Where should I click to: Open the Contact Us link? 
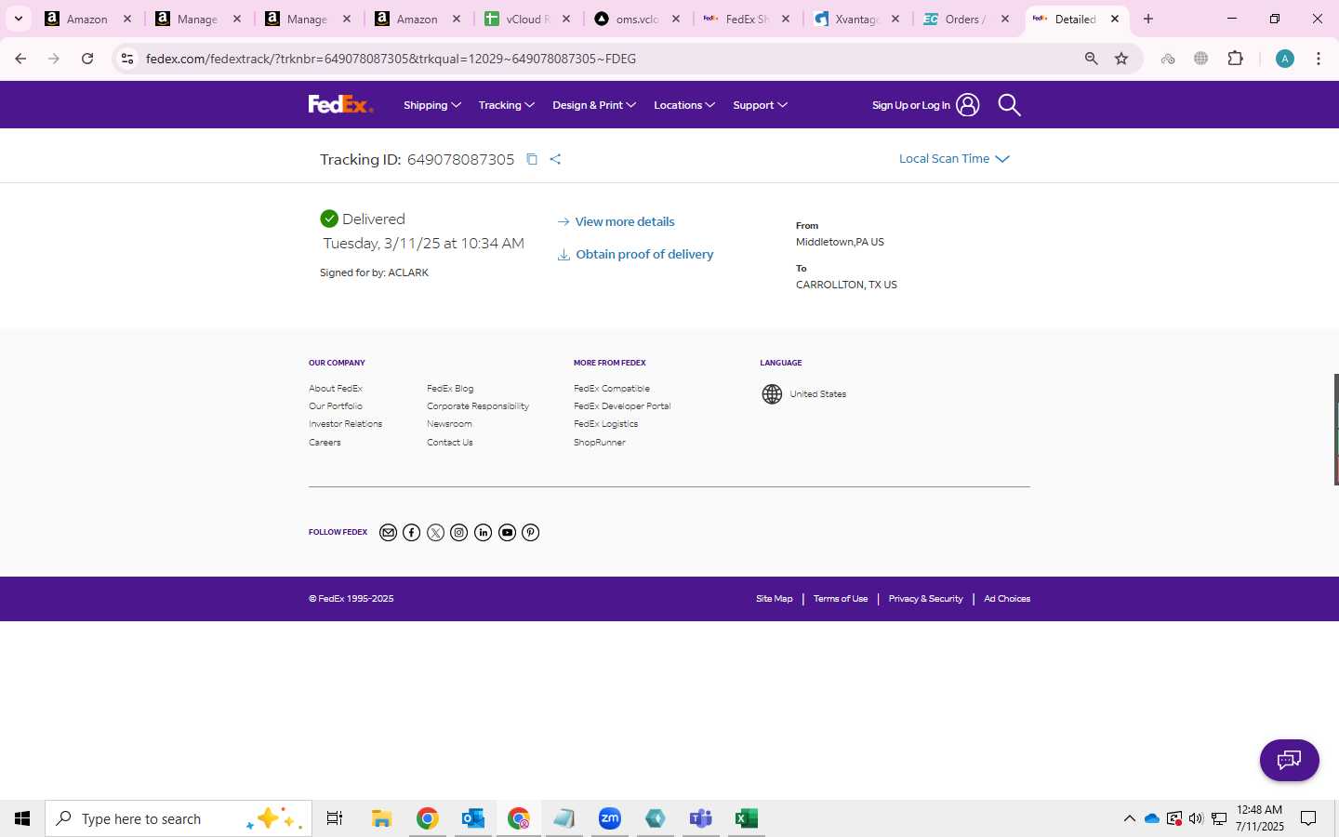450,443
